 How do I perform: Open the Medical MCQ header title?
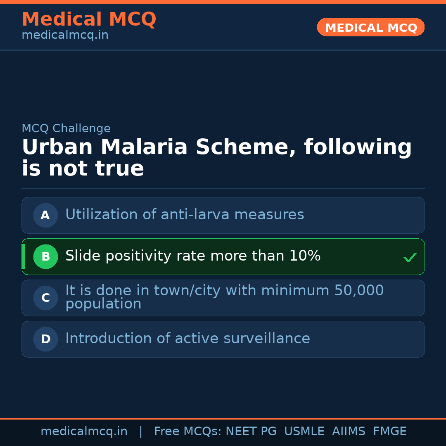pos(89,19)
